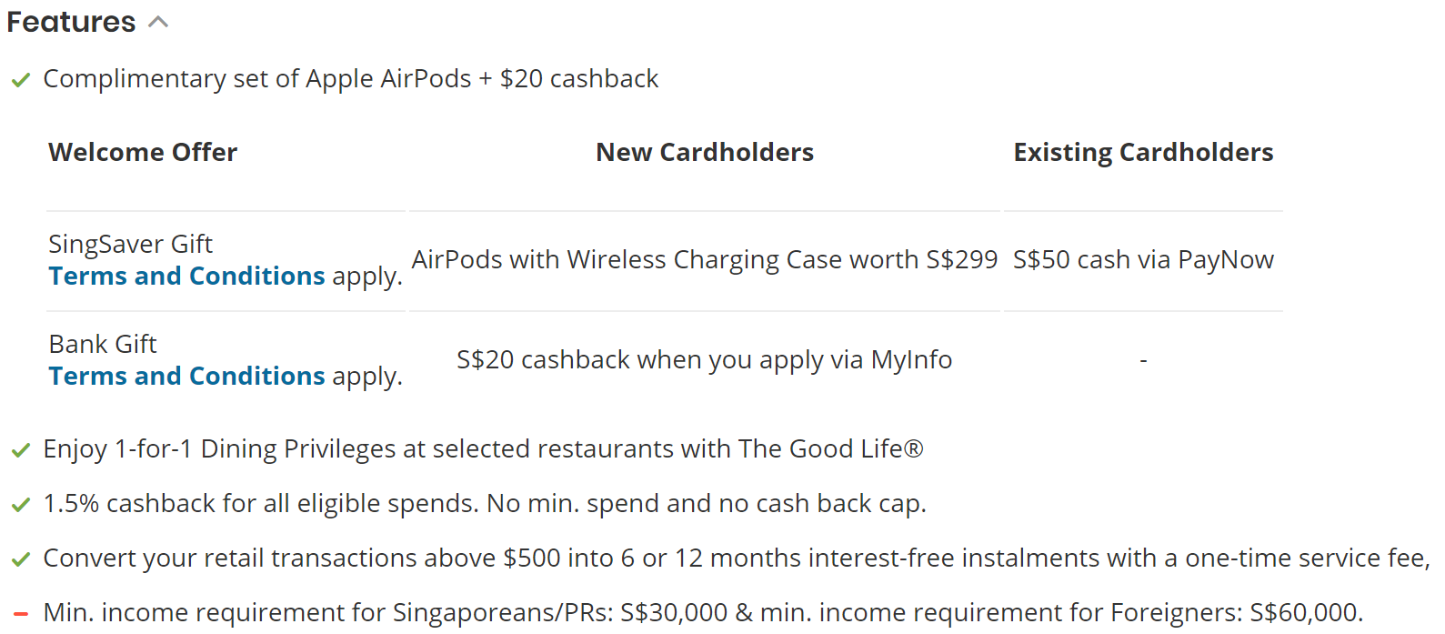Image resolution: width=1445 pixels, height=634 pixels.
Task: Click the min. income requirement text
Action: click(x=703, y=613)
